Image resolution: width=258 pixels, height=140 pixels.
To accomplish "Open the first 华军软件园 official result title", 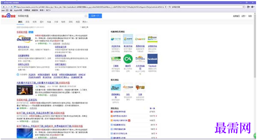I will (x=22, y=32).
